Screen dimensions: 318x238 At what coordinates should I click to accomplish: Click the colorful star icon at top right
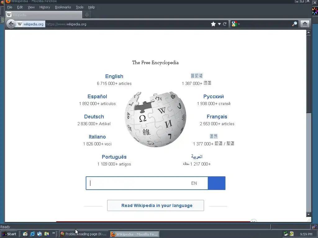click(315, 11)
